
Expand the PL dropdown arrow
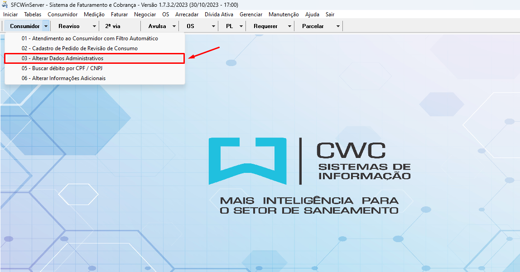(x=241, y=26)
